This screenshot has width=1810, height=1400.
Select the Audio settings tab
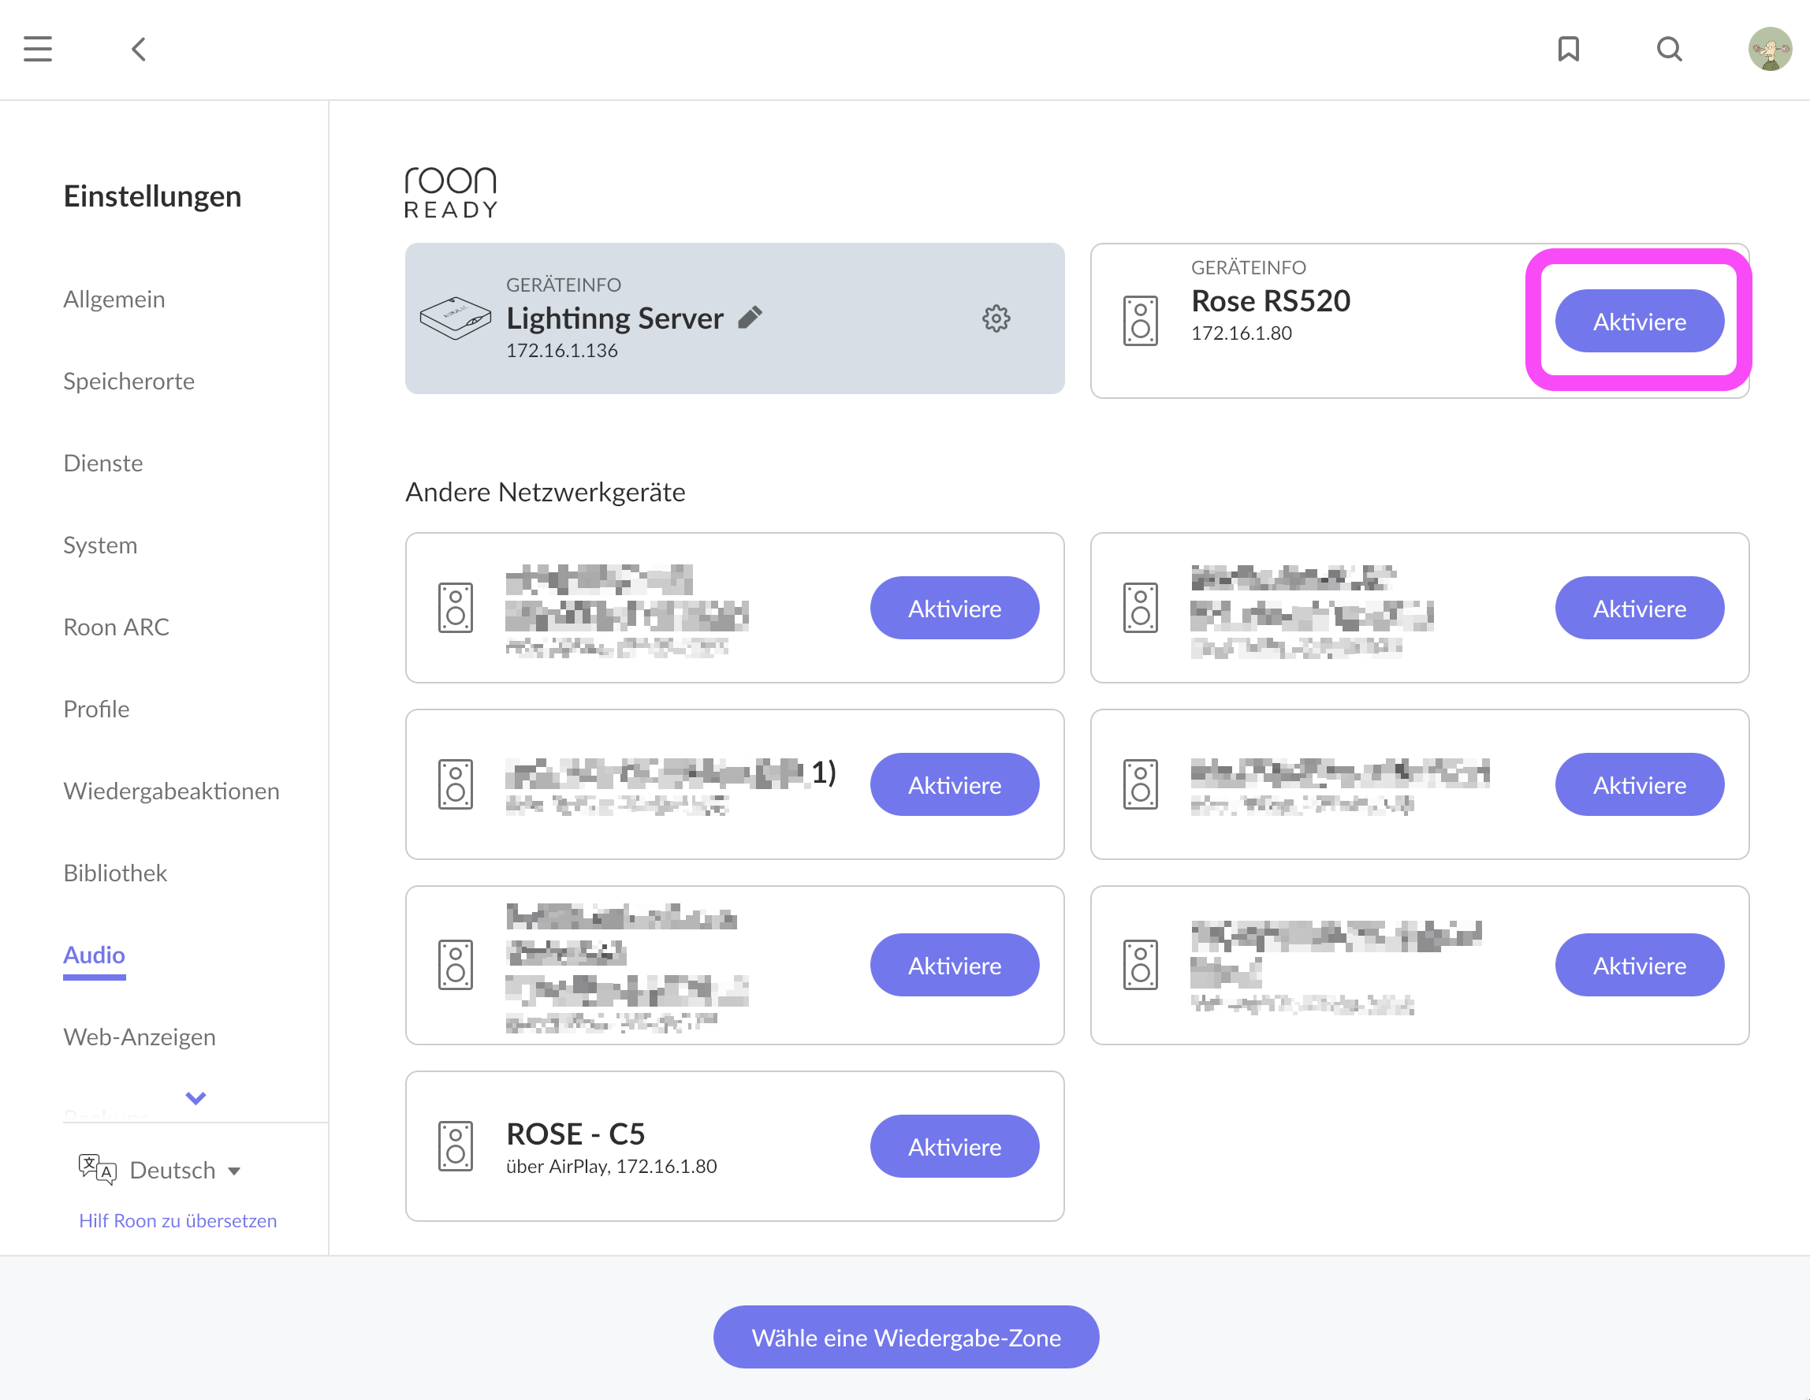tap(95, 955)
